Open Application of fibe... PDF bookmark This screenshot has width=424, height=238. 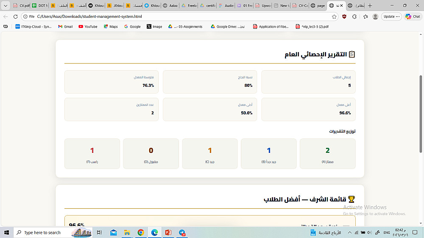pos(271,27)
